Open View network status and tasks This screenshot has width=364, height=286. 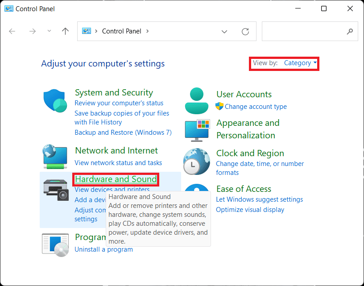118,163
